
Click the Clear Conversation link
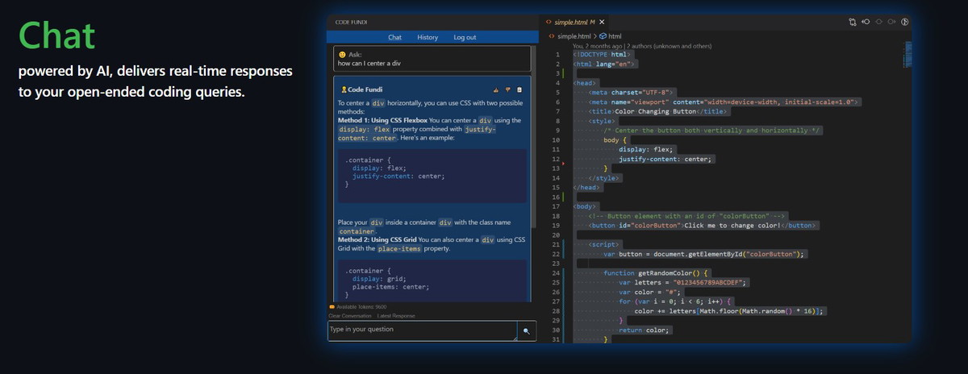click(x=350, y=316)
